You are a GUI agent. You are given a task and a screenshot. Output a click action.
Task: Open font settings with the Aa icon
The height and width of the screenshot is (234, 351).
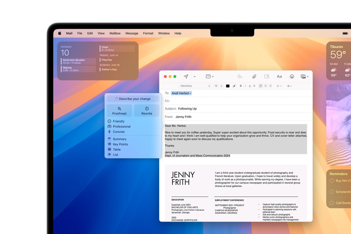point(279,76)
